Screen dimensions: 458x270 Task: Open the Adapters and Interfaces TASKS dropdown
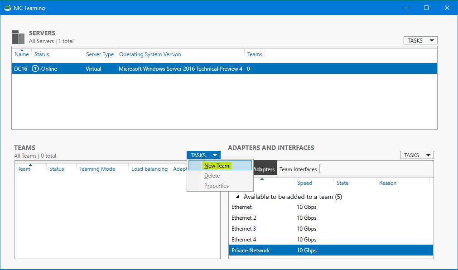click(417, 155)
